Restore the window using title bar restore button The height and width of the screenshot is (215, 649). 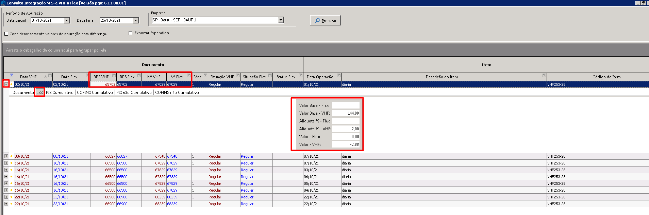click(x=643, y=3)
